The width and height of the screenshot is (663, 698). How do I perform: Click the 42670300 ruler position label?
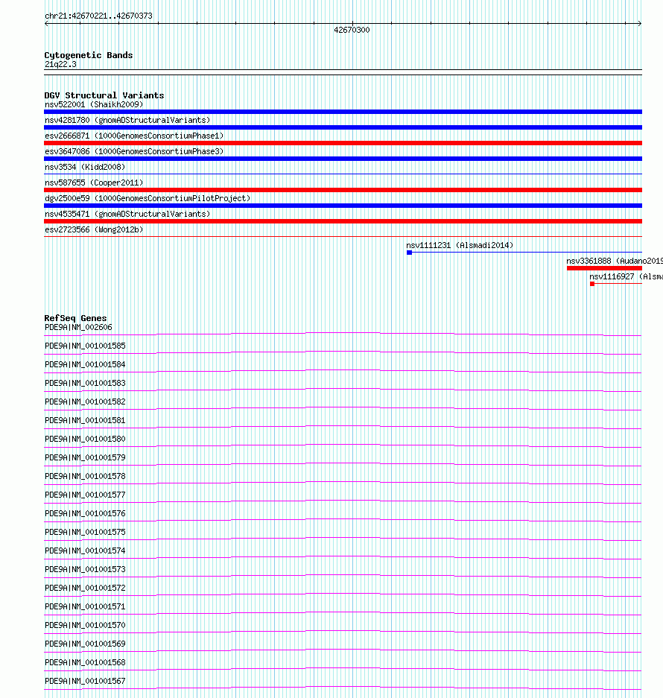point(352,30)
